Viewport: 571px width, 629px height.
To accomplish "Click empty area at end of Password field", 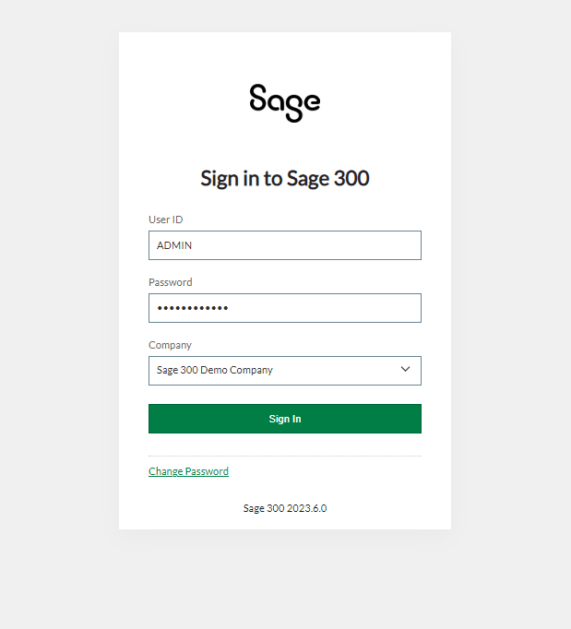I will [341, 308].
